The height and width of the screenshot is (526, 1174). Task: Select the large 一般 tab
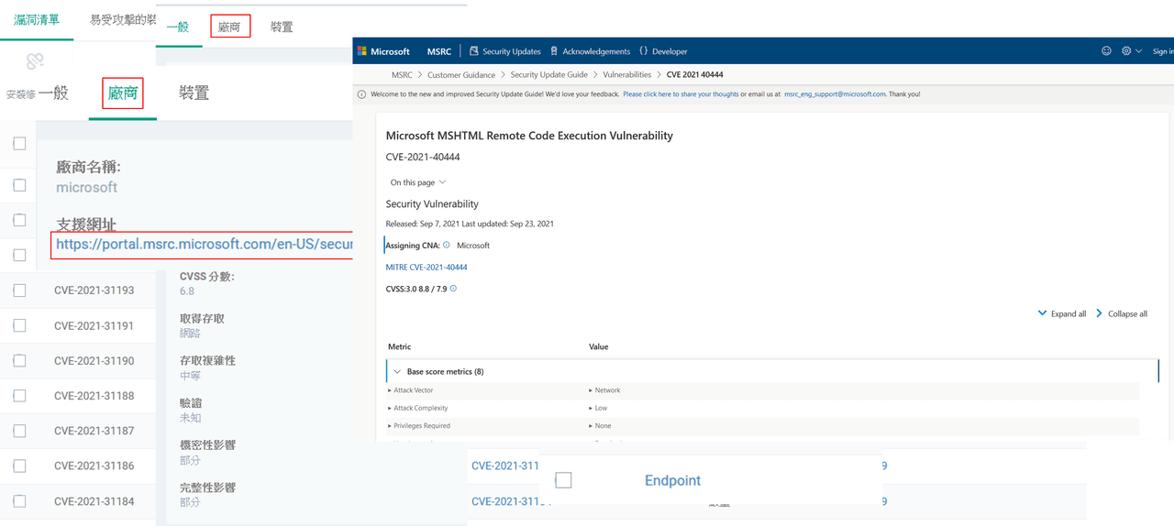pos(53,93)
